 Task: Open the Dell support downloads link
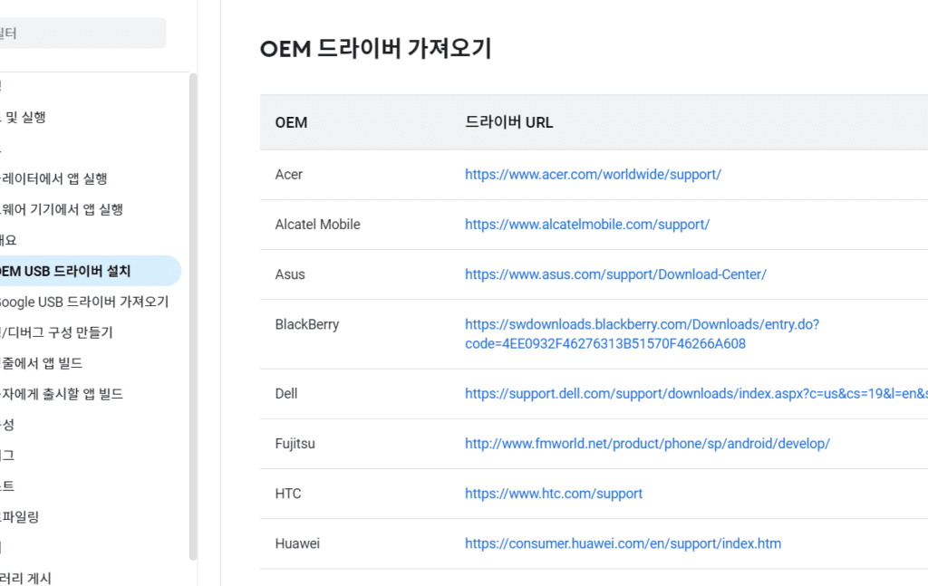click(696, 394)
